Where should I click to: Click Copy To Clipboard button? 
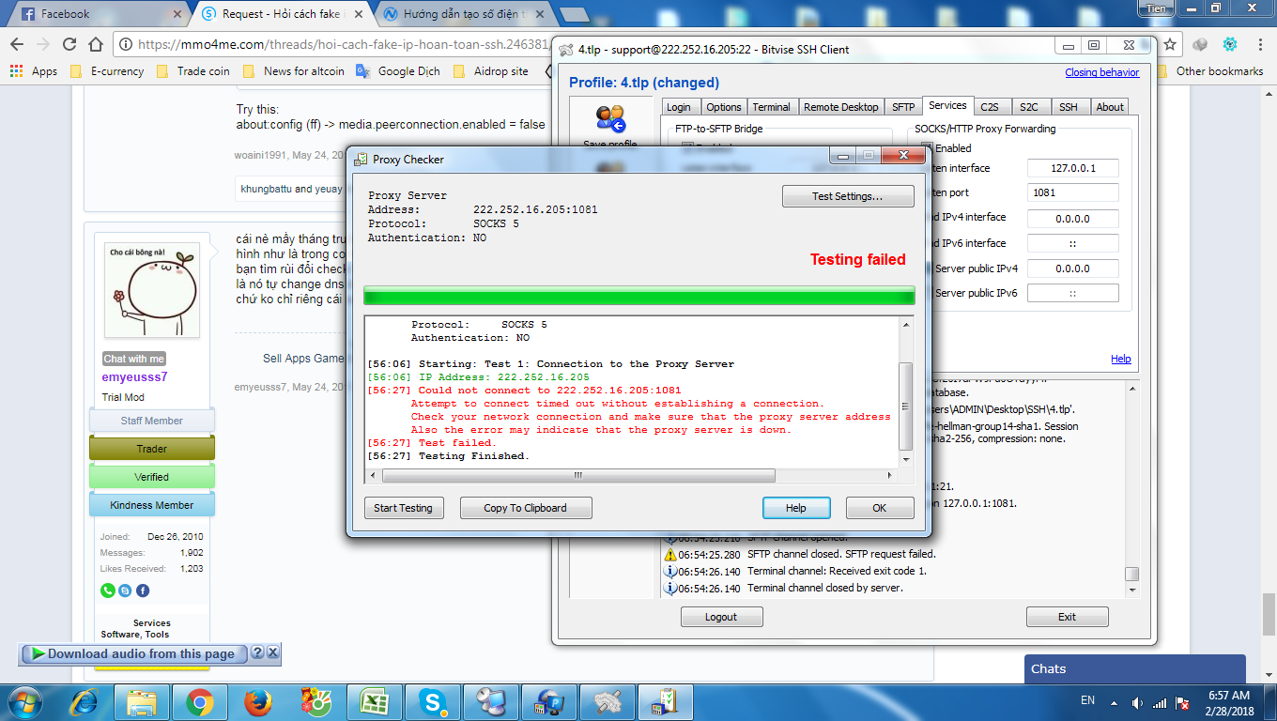pos(526,508)
